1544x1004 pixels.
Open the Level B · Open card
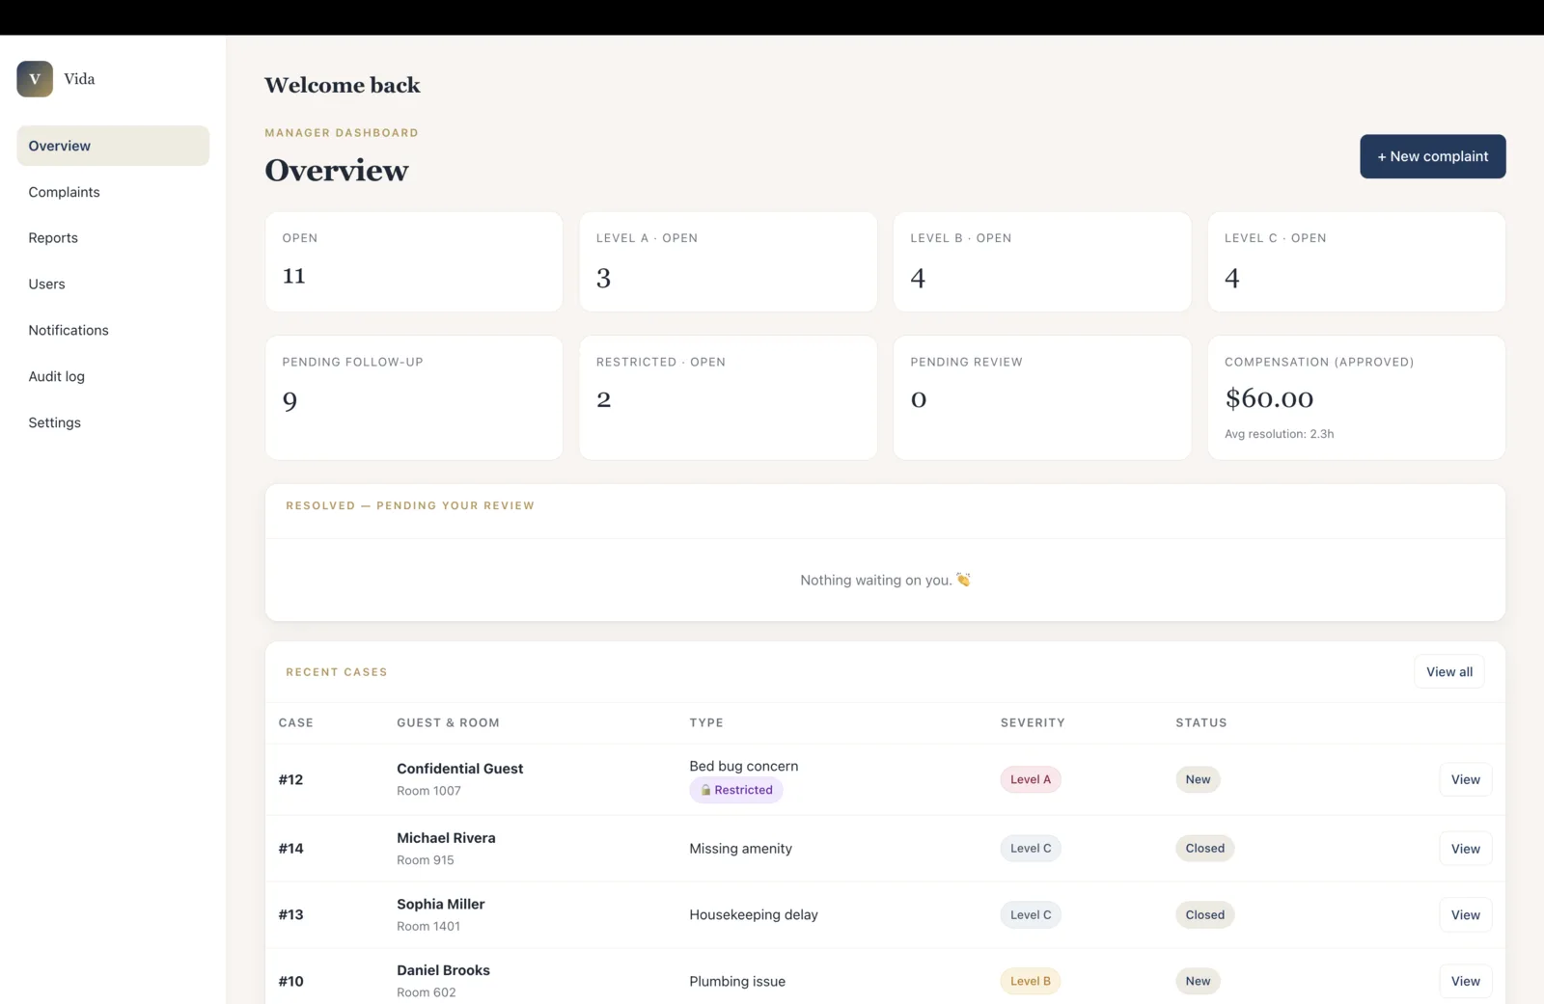[x=1042, y=261]
